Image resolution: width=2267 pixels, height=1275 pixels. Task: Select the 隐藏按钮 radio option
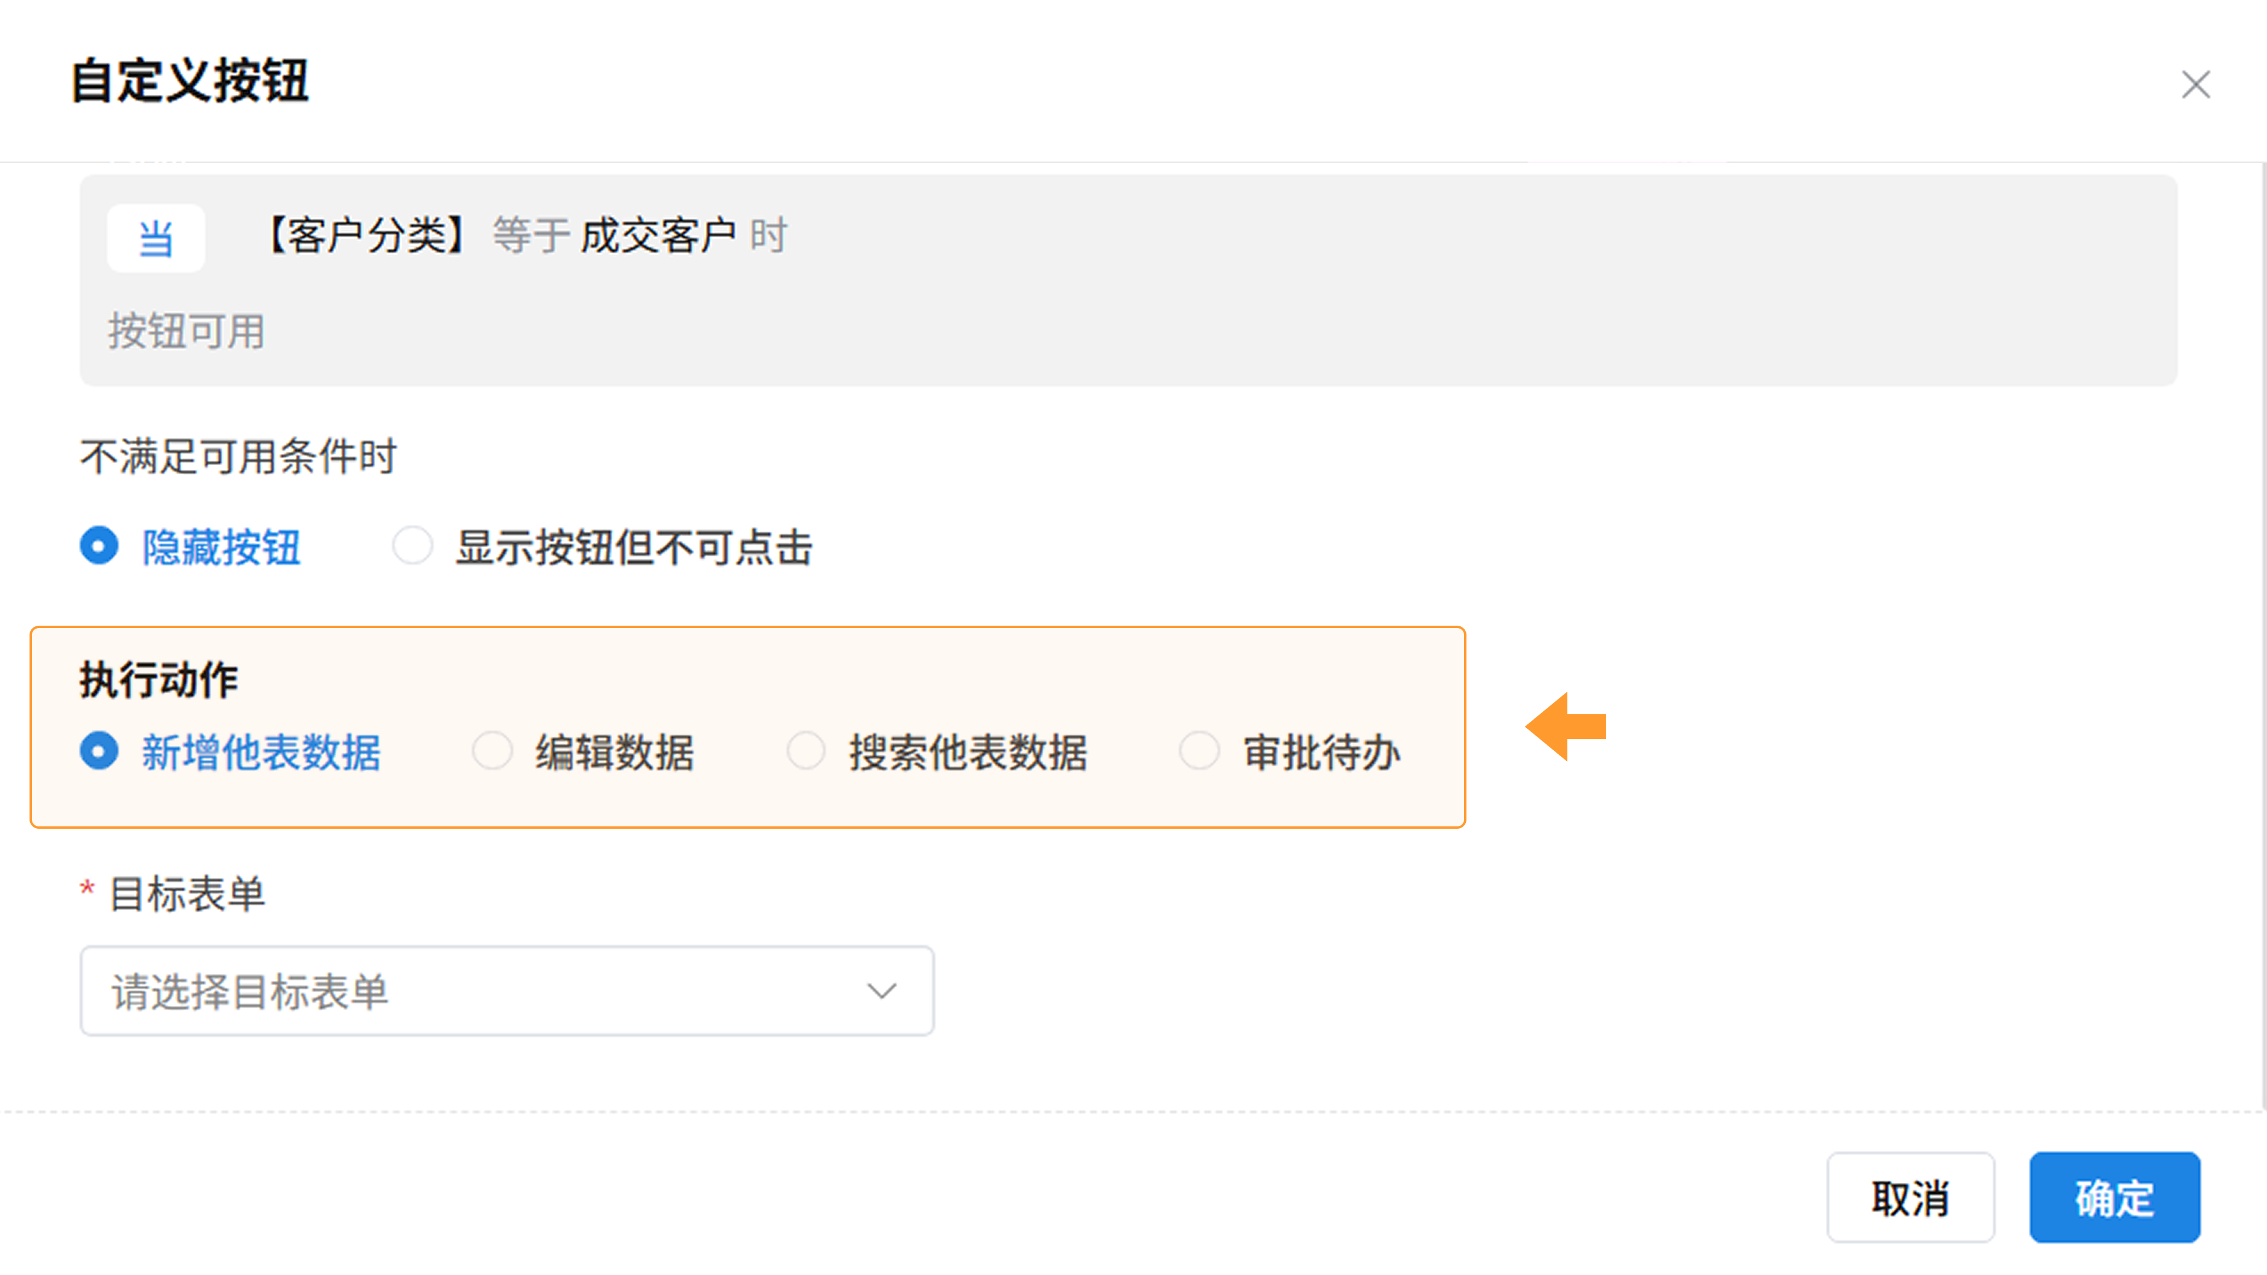tap(99, 547)
